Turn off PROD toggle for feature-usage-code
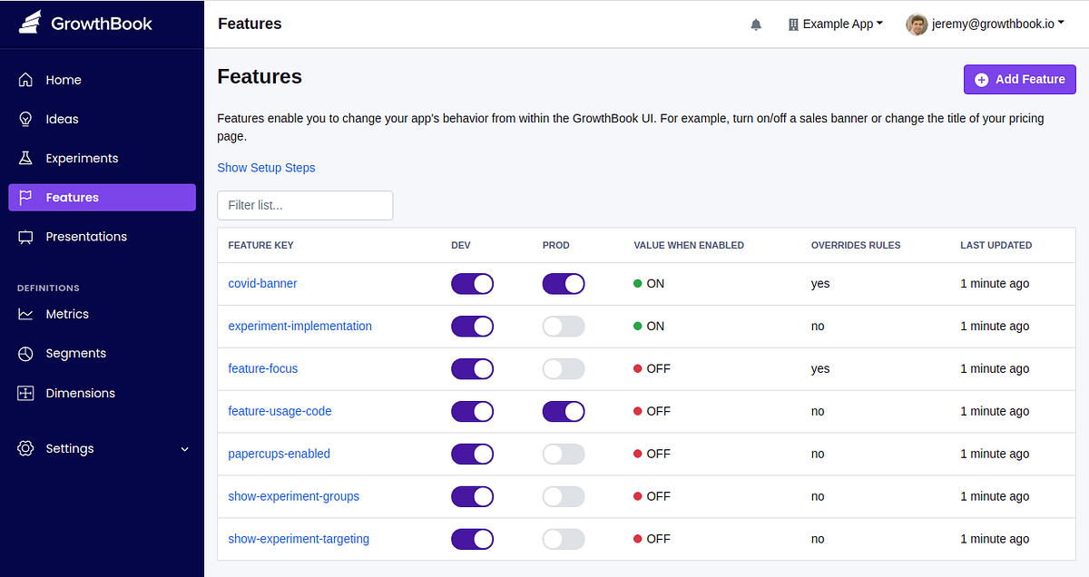Image resolution: width=1089 pixels, height=577 pixels. pyautogui.click(x=564, y=411)
